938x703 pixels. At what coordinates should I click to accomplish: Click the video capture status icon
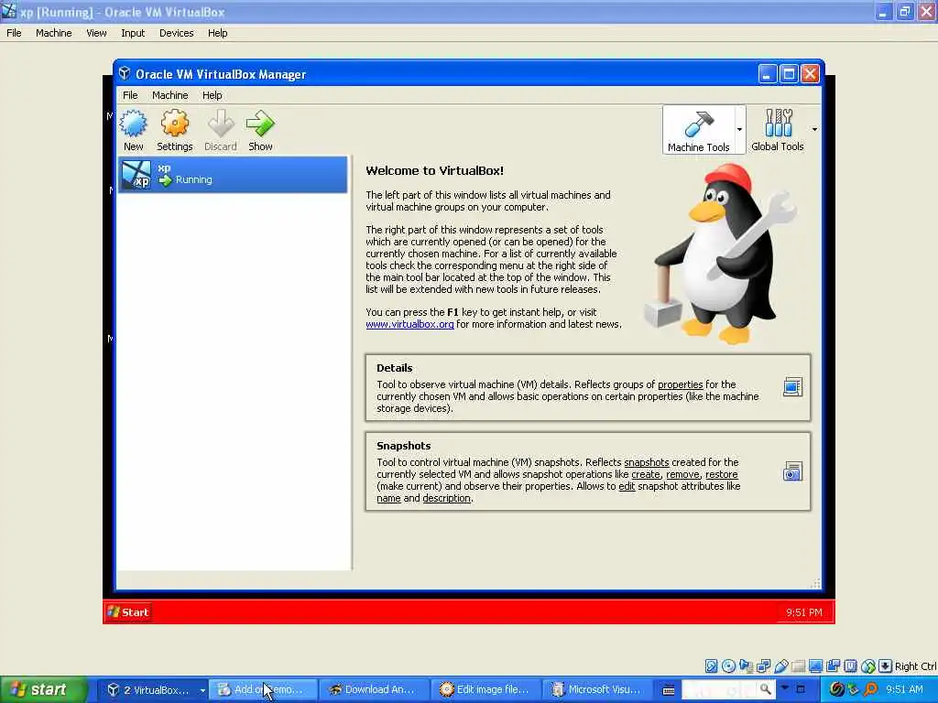833,666
